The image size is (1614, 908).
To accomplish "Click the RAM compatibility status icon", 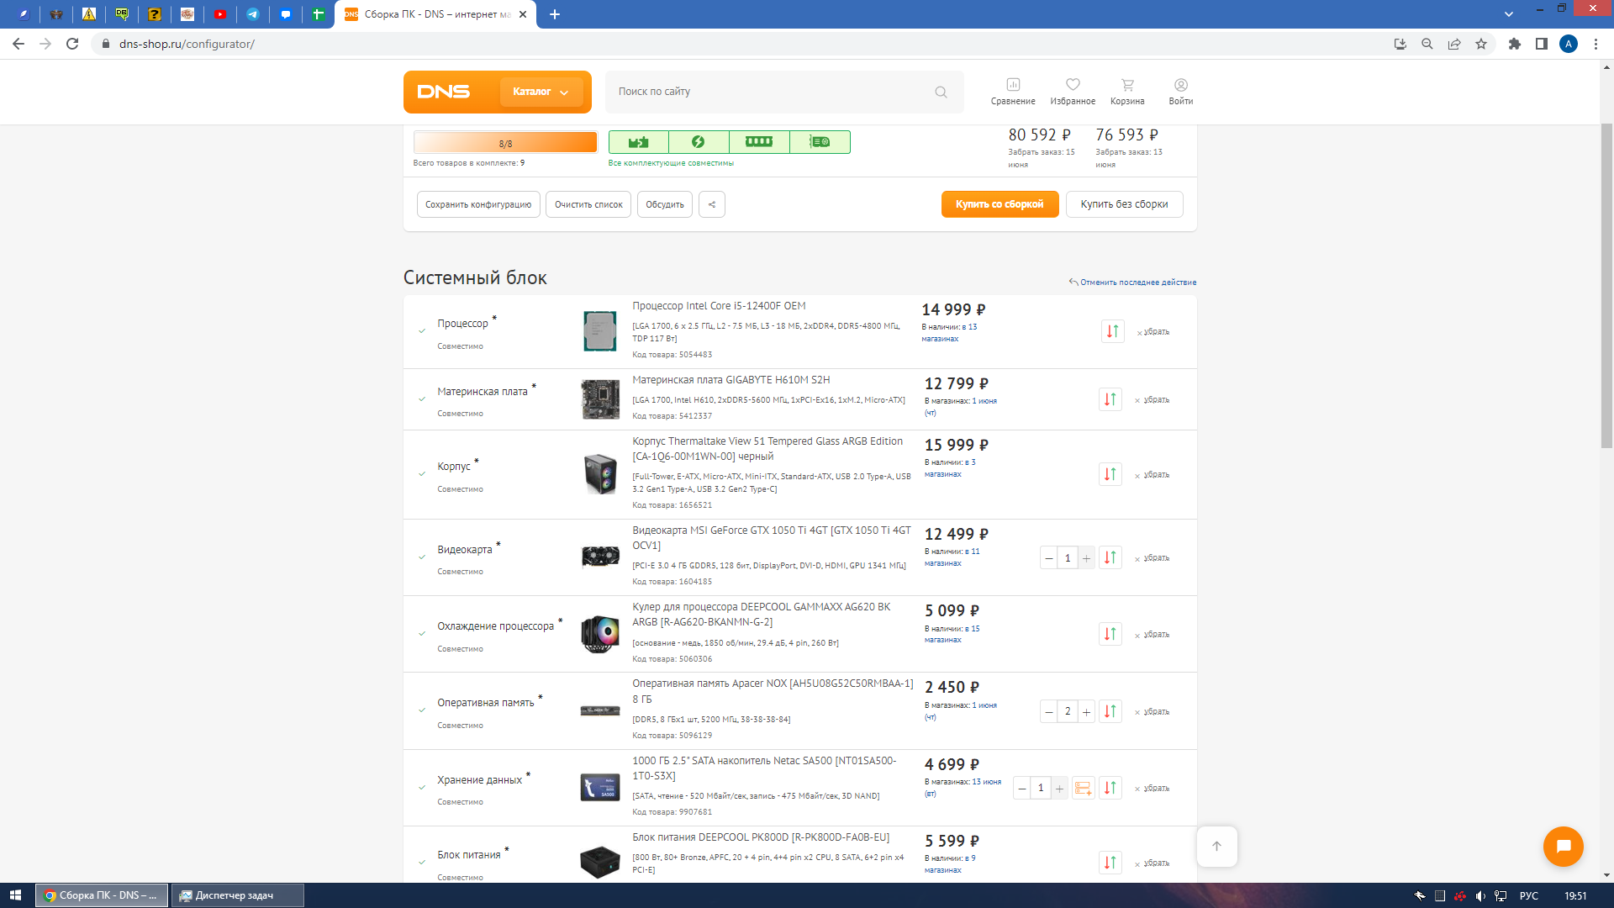I will (x=759, y=142).
